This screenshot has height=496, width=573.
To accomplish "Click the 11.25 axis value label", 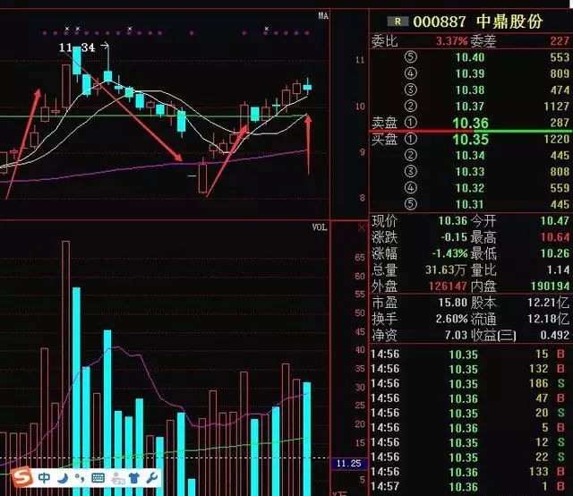I will point(348,464).
